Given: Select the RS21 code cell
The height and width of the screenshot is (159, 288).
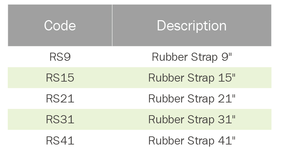Looking at the screenshot, I should 60,99.
